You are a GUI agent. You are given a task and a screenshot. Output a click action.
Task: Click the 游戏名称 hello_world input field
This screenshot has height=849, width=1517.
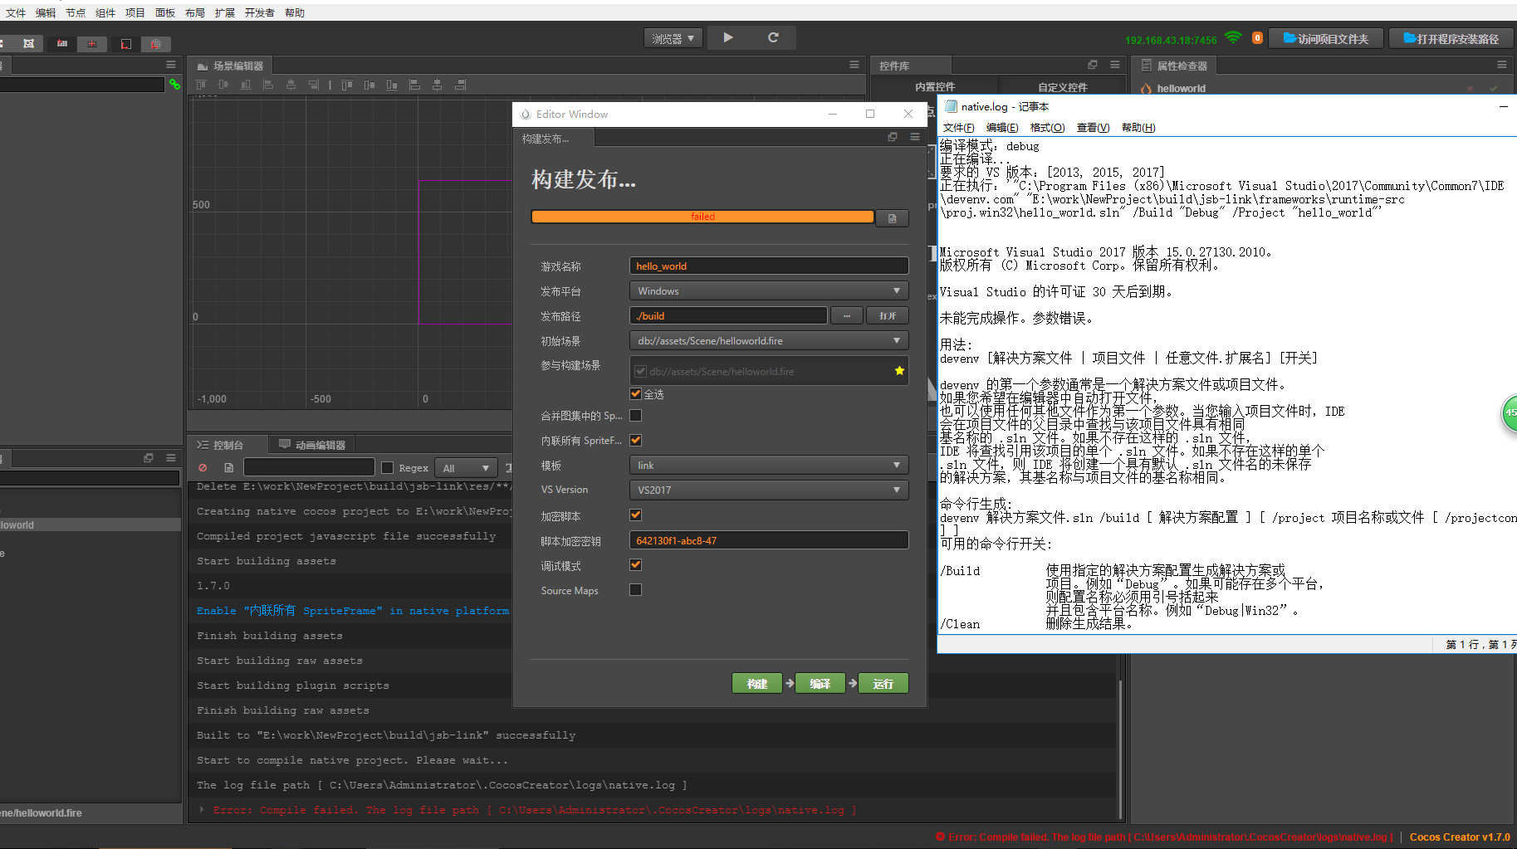tap(768, 266)
